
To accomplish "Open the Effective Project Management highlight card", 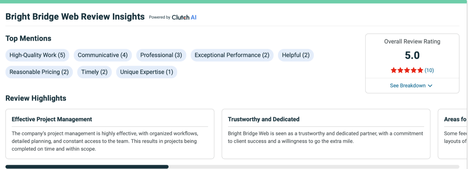I will [x=110, y=134].
